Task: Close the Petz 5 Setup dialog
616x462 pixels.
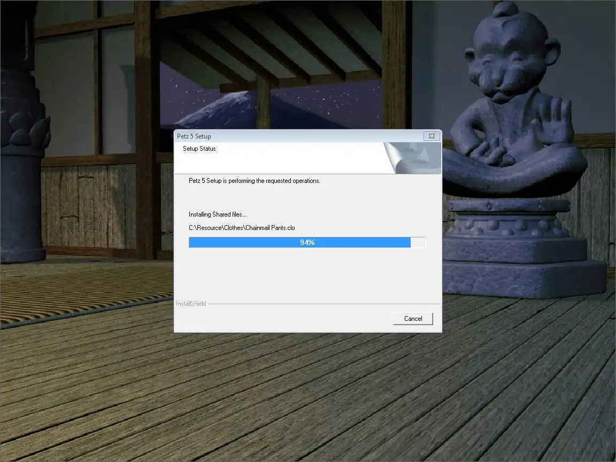Action: 432,136
